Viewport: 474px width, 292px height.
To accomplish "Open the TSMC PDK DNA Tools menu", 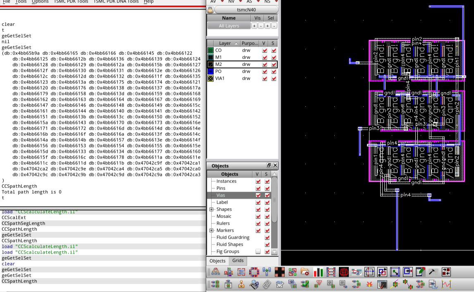I will point(116,2).
